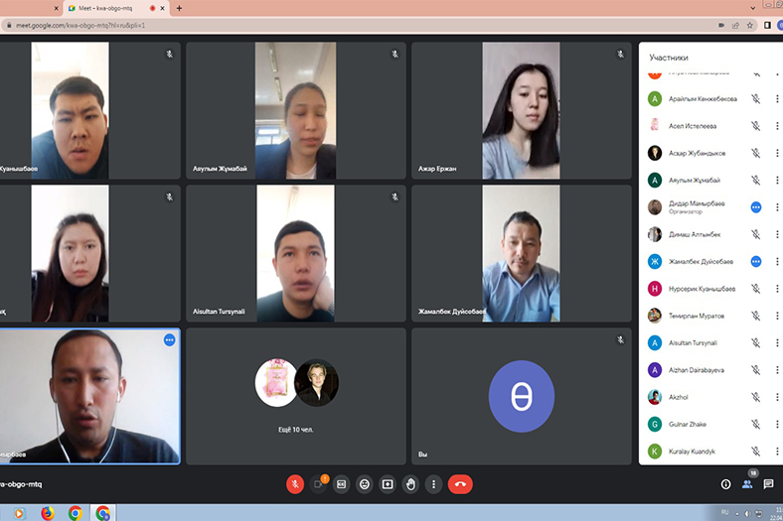Toggle closed captions
This screenshot has width=783, height=521.
point(342,484)
